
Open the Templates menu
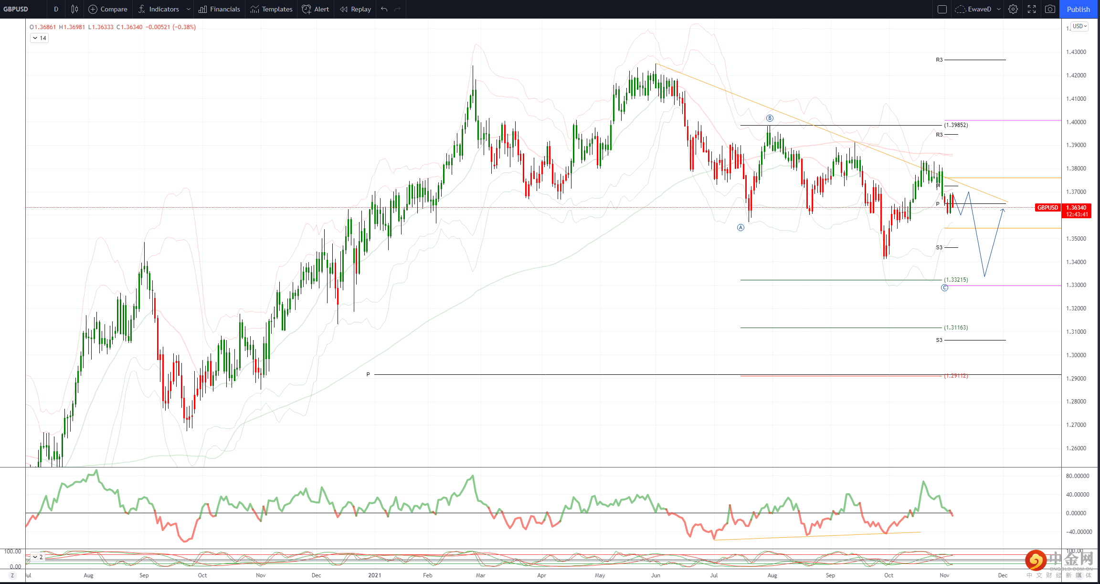click(x=271, y=9)
